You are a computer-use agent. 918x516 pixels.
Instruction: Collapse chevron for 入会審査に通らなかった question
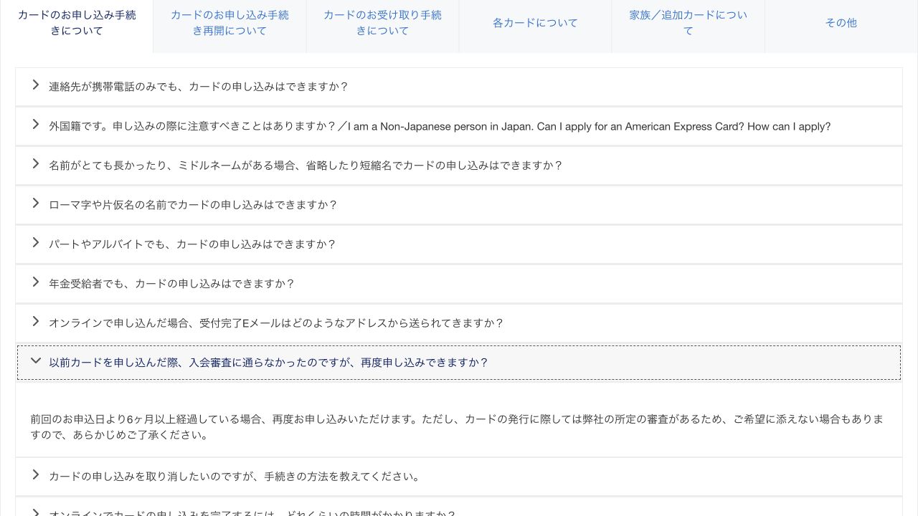click(x=35, y=361)
